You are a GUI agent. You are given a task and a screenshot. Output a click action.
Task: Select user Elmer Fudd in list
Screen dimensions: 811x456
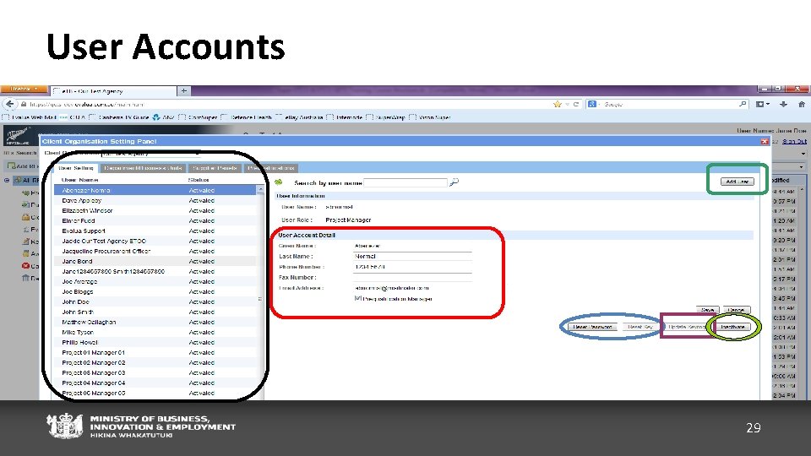tap(155, 220)
